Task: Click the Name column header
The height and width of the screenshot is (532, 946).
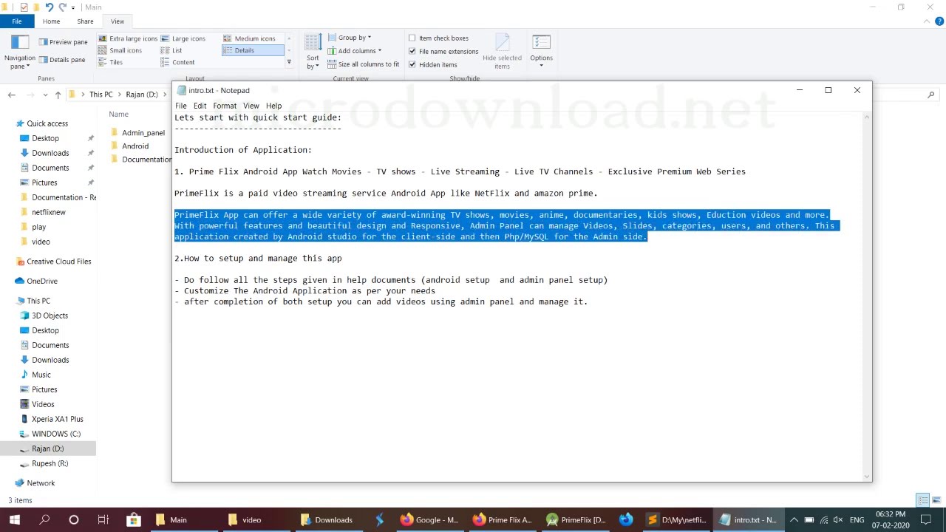Action: point(118,115)
